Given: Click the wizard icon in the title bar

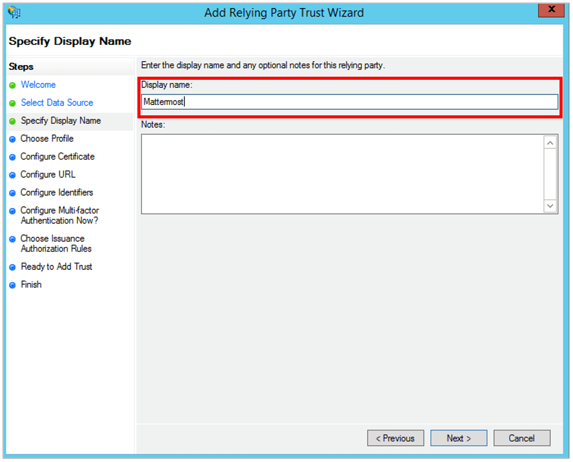Looking at the screenshot, I should click(x=14, y=12).
